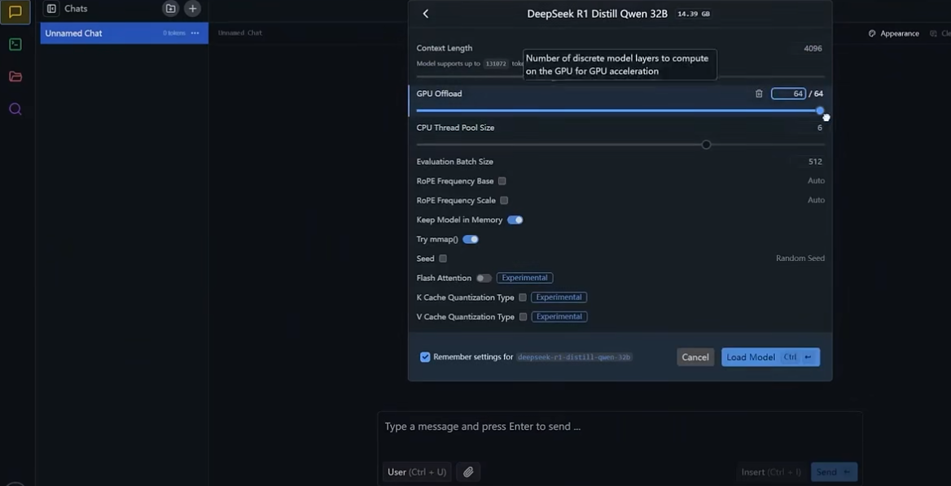Open the Chat view in the sidebar
The width and height of the screenshot is (951, 486).
[15, 12]
